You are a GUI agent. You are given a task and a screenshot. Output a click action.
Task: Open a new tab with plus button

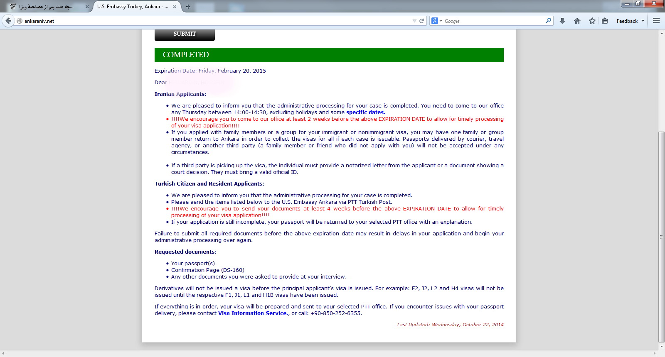(x=188, y=7)
